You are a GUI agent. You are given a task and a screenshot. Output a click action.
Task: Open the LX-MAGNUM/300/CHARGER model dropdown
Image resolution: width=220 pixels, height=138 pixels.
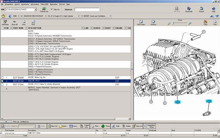click(x=45, y=16)
